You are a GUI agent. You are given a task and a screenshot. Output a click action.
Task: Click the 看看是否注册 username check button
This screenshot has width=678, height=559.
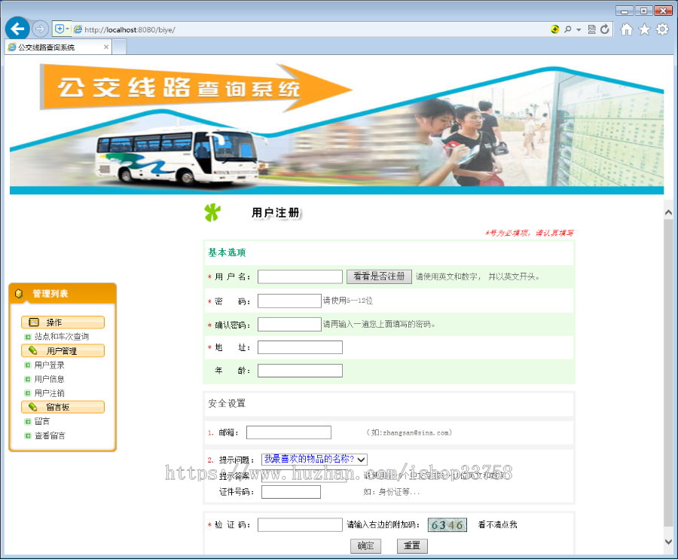379,276
